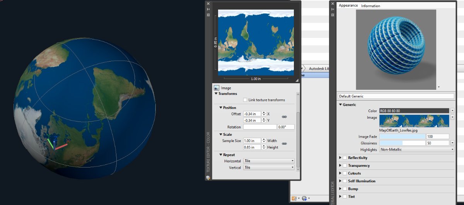This screenshot has height=205, width=464.
Task: Increase Offset X with spinner up arrow
Action: pyautogui.click(x=264, y=113)
